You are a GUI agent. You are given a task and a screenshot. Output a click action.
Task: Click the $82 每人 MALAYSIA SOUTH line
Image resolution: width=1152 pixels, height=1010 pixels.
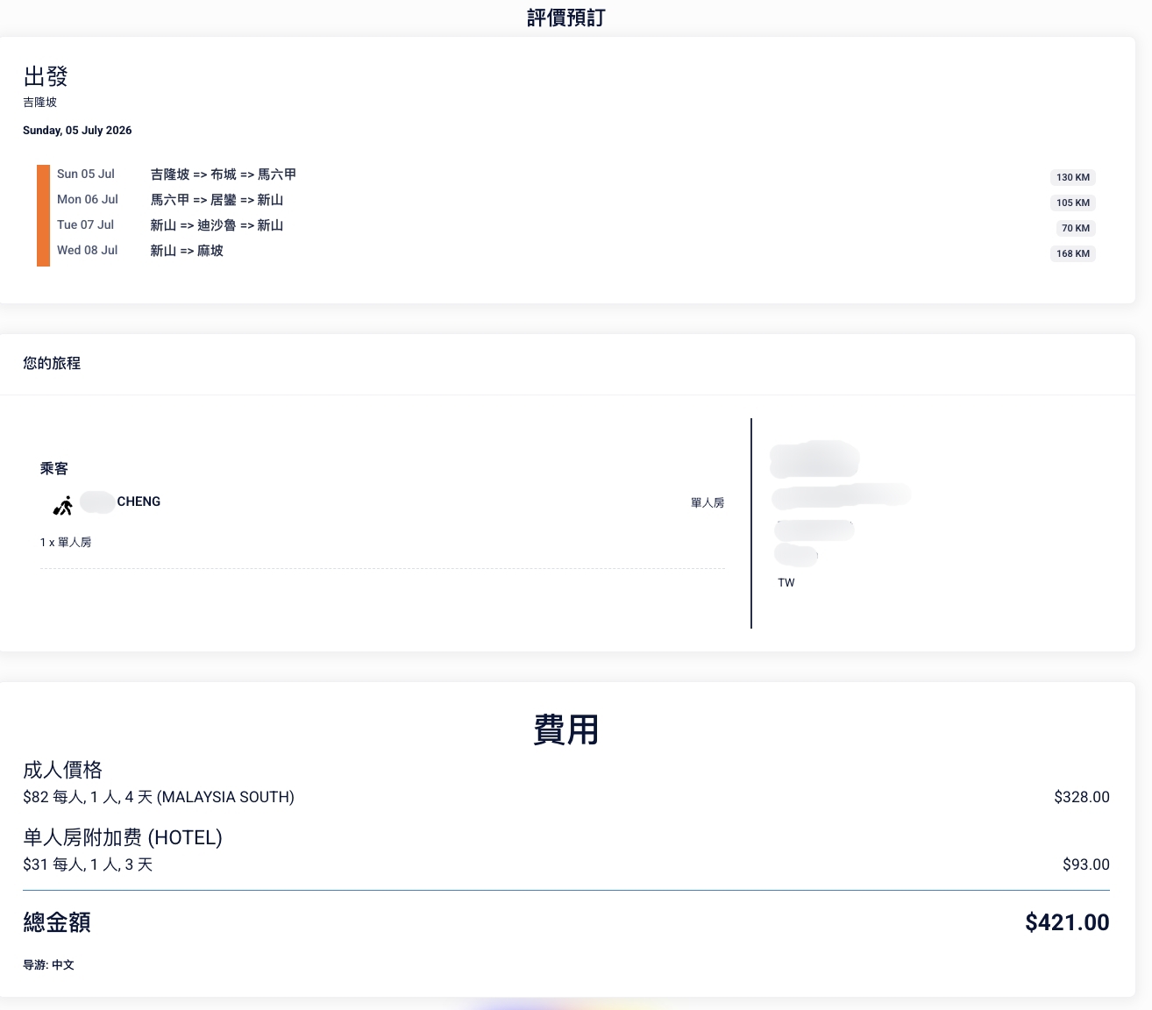159,797
